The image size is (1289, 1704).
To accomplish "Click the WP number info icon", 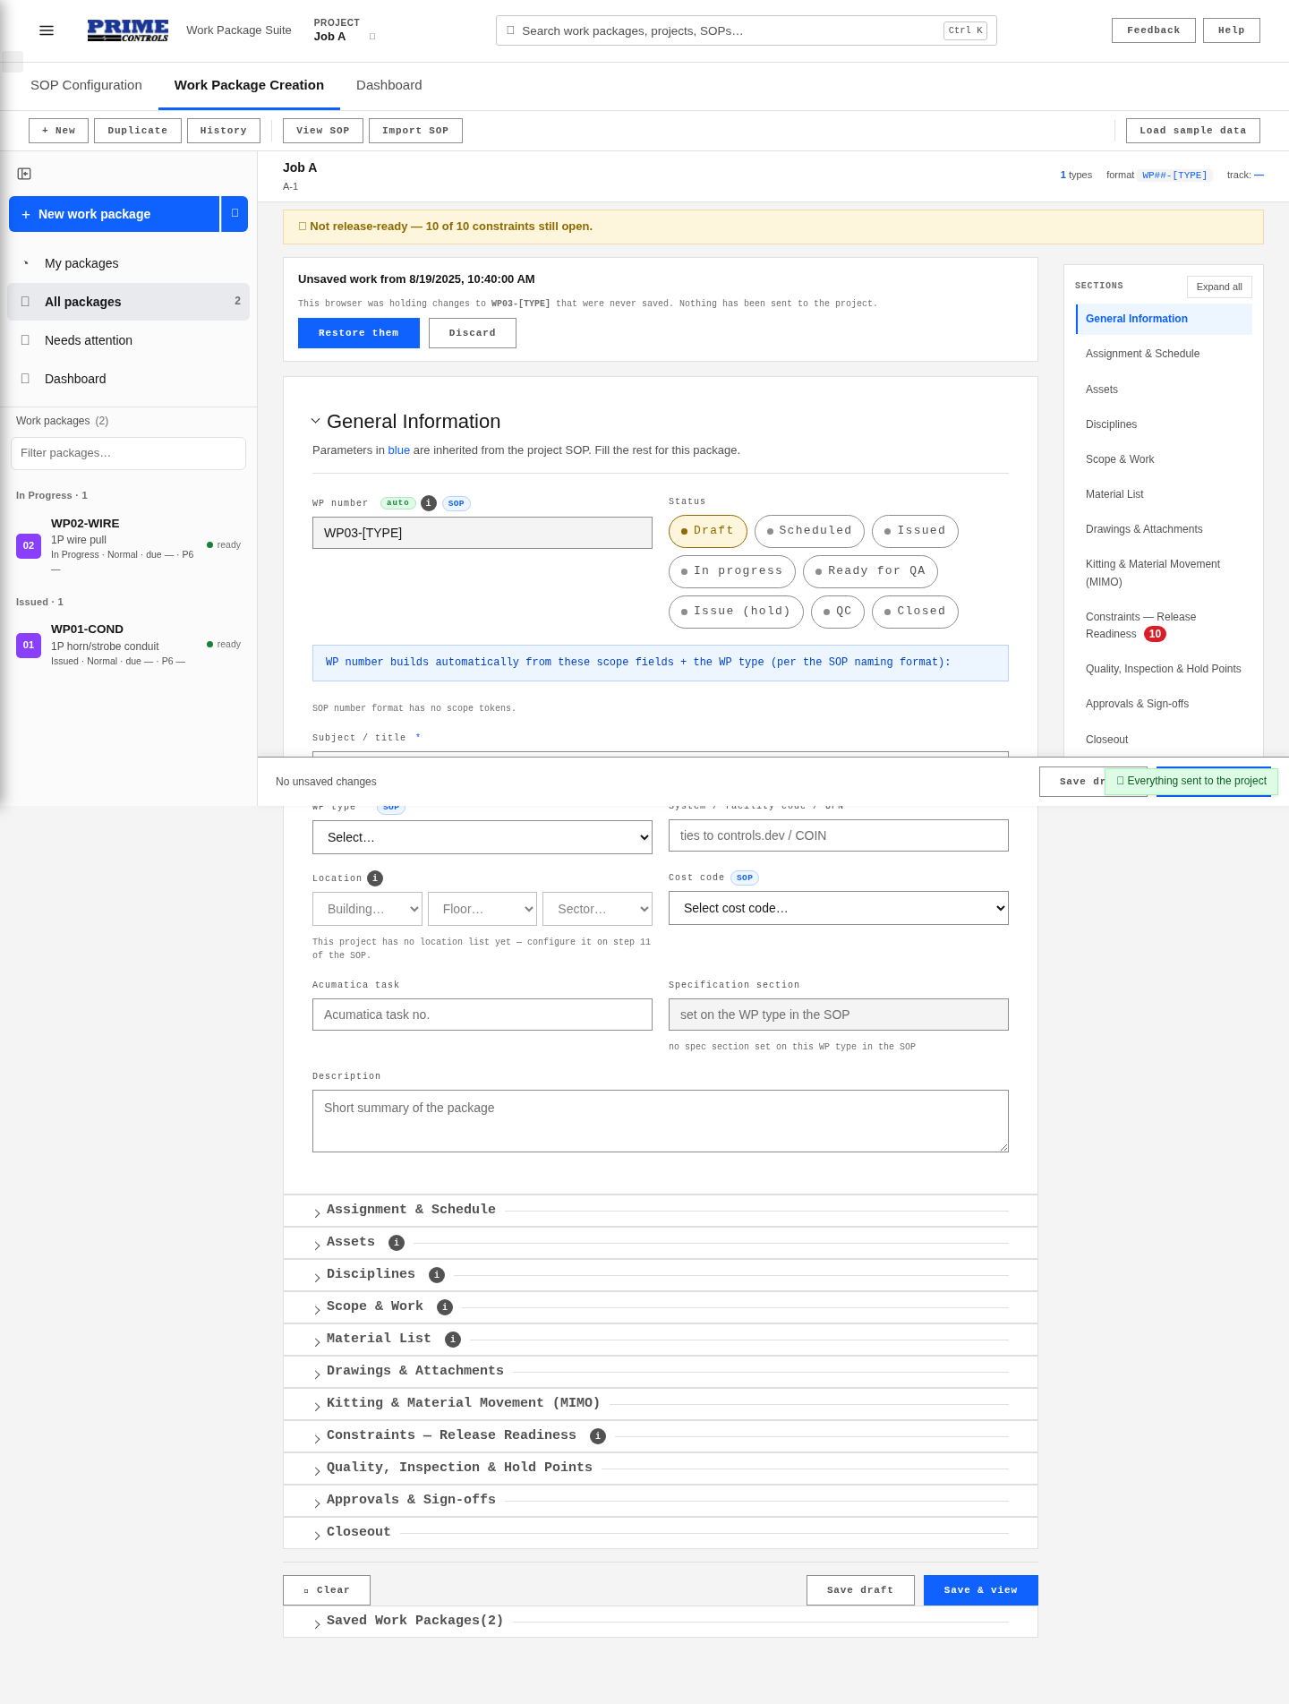I will click(429, 503).
